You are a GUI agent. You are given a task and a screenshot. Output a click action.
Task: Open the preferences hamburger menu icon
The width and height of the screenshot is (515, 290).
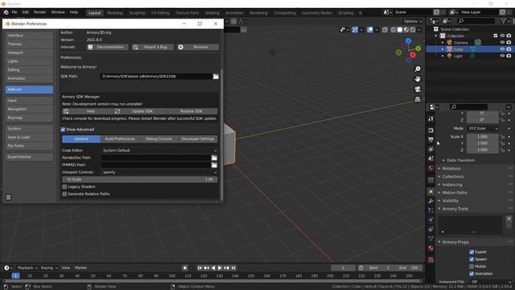9,197
